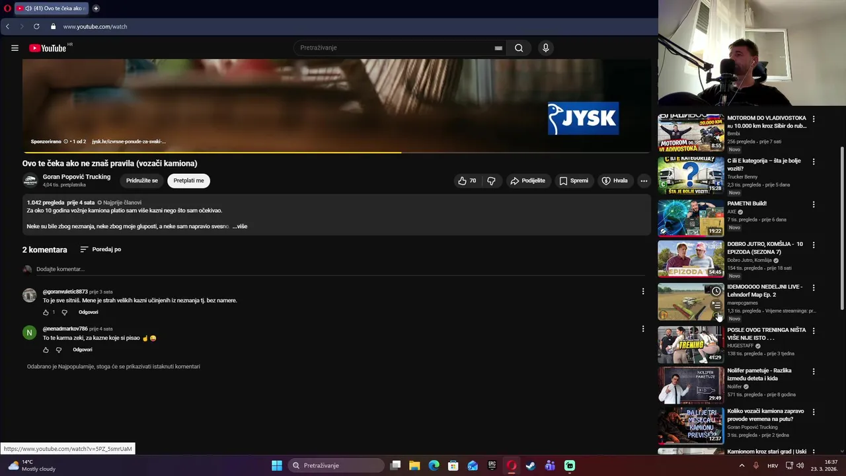Open Poredaj po sort comments dropdown
This screenshot has width=846, height=476.
pyautogui.click(x=100, y=249)
